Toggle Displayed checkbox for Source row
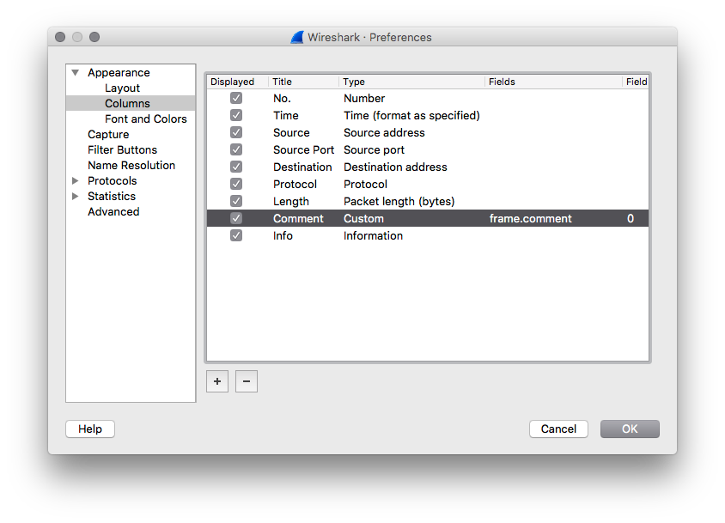 point(236,132)
